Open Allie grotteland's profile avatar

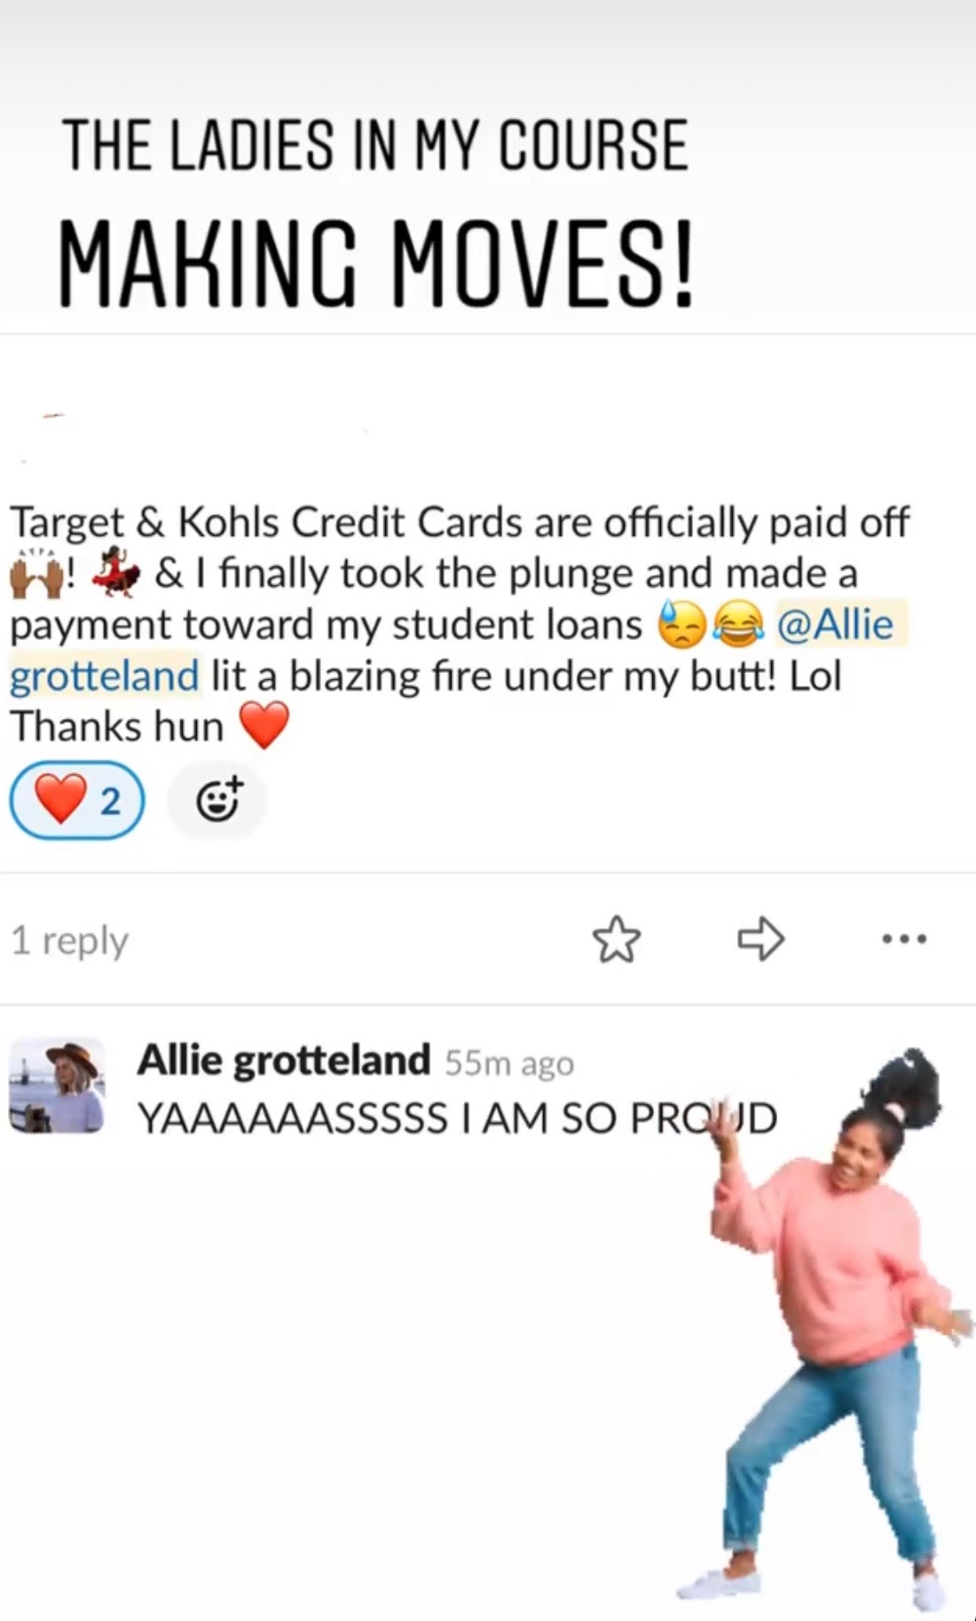(58, 1085)
